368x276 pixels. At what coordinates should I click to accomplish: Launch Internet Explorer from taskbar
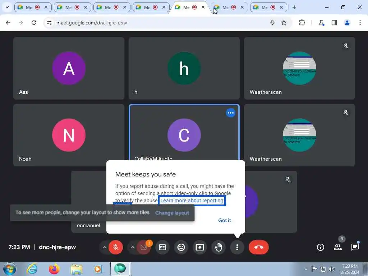click(x=32, y=269)
